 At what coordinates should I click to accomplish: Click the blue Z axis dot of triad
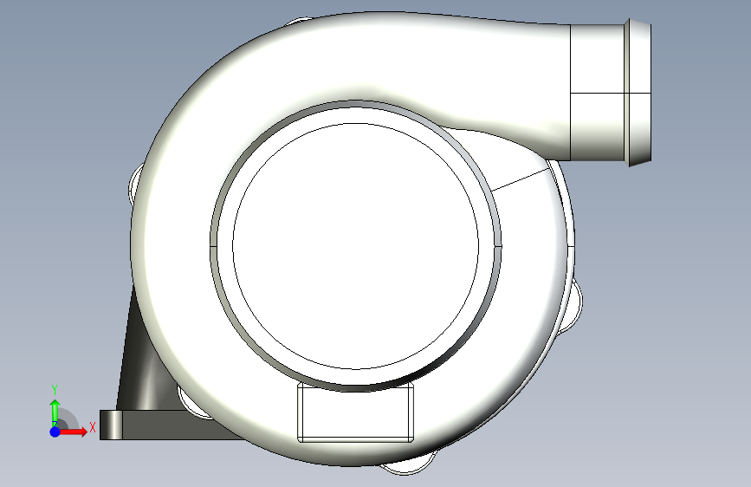(x=55, y=432)
